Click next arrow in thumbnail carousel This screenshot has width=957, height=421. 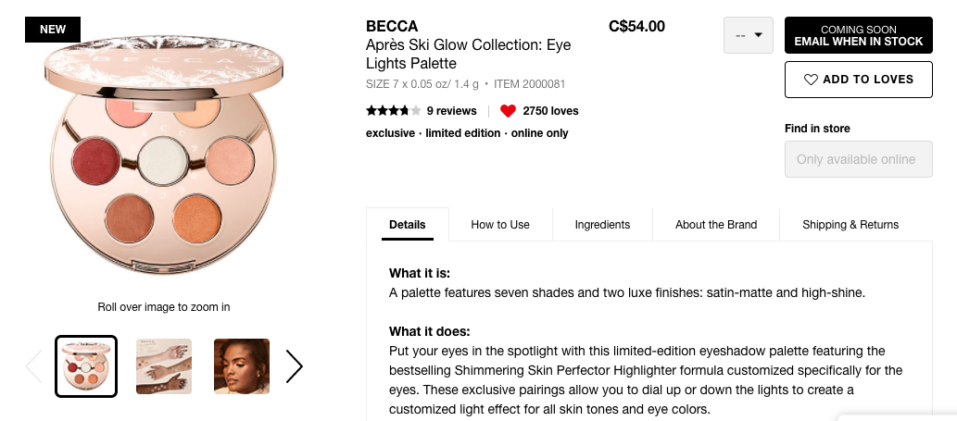(x=295, y=366)
